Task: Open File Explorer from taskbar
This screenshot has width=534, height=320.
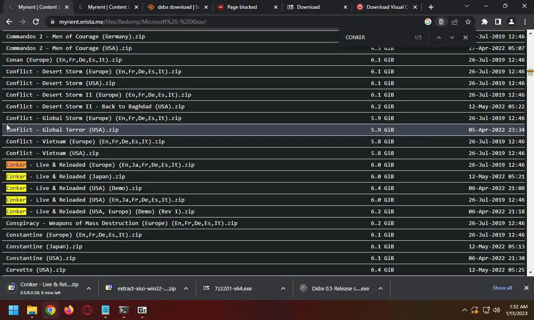Action: coord(32,310)
